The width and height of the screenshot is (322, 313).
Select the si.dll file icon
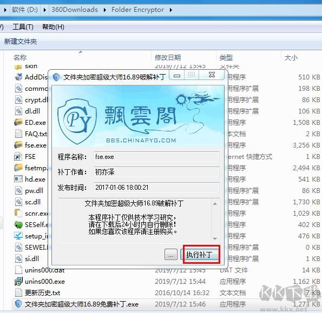(x=18, y=258)
